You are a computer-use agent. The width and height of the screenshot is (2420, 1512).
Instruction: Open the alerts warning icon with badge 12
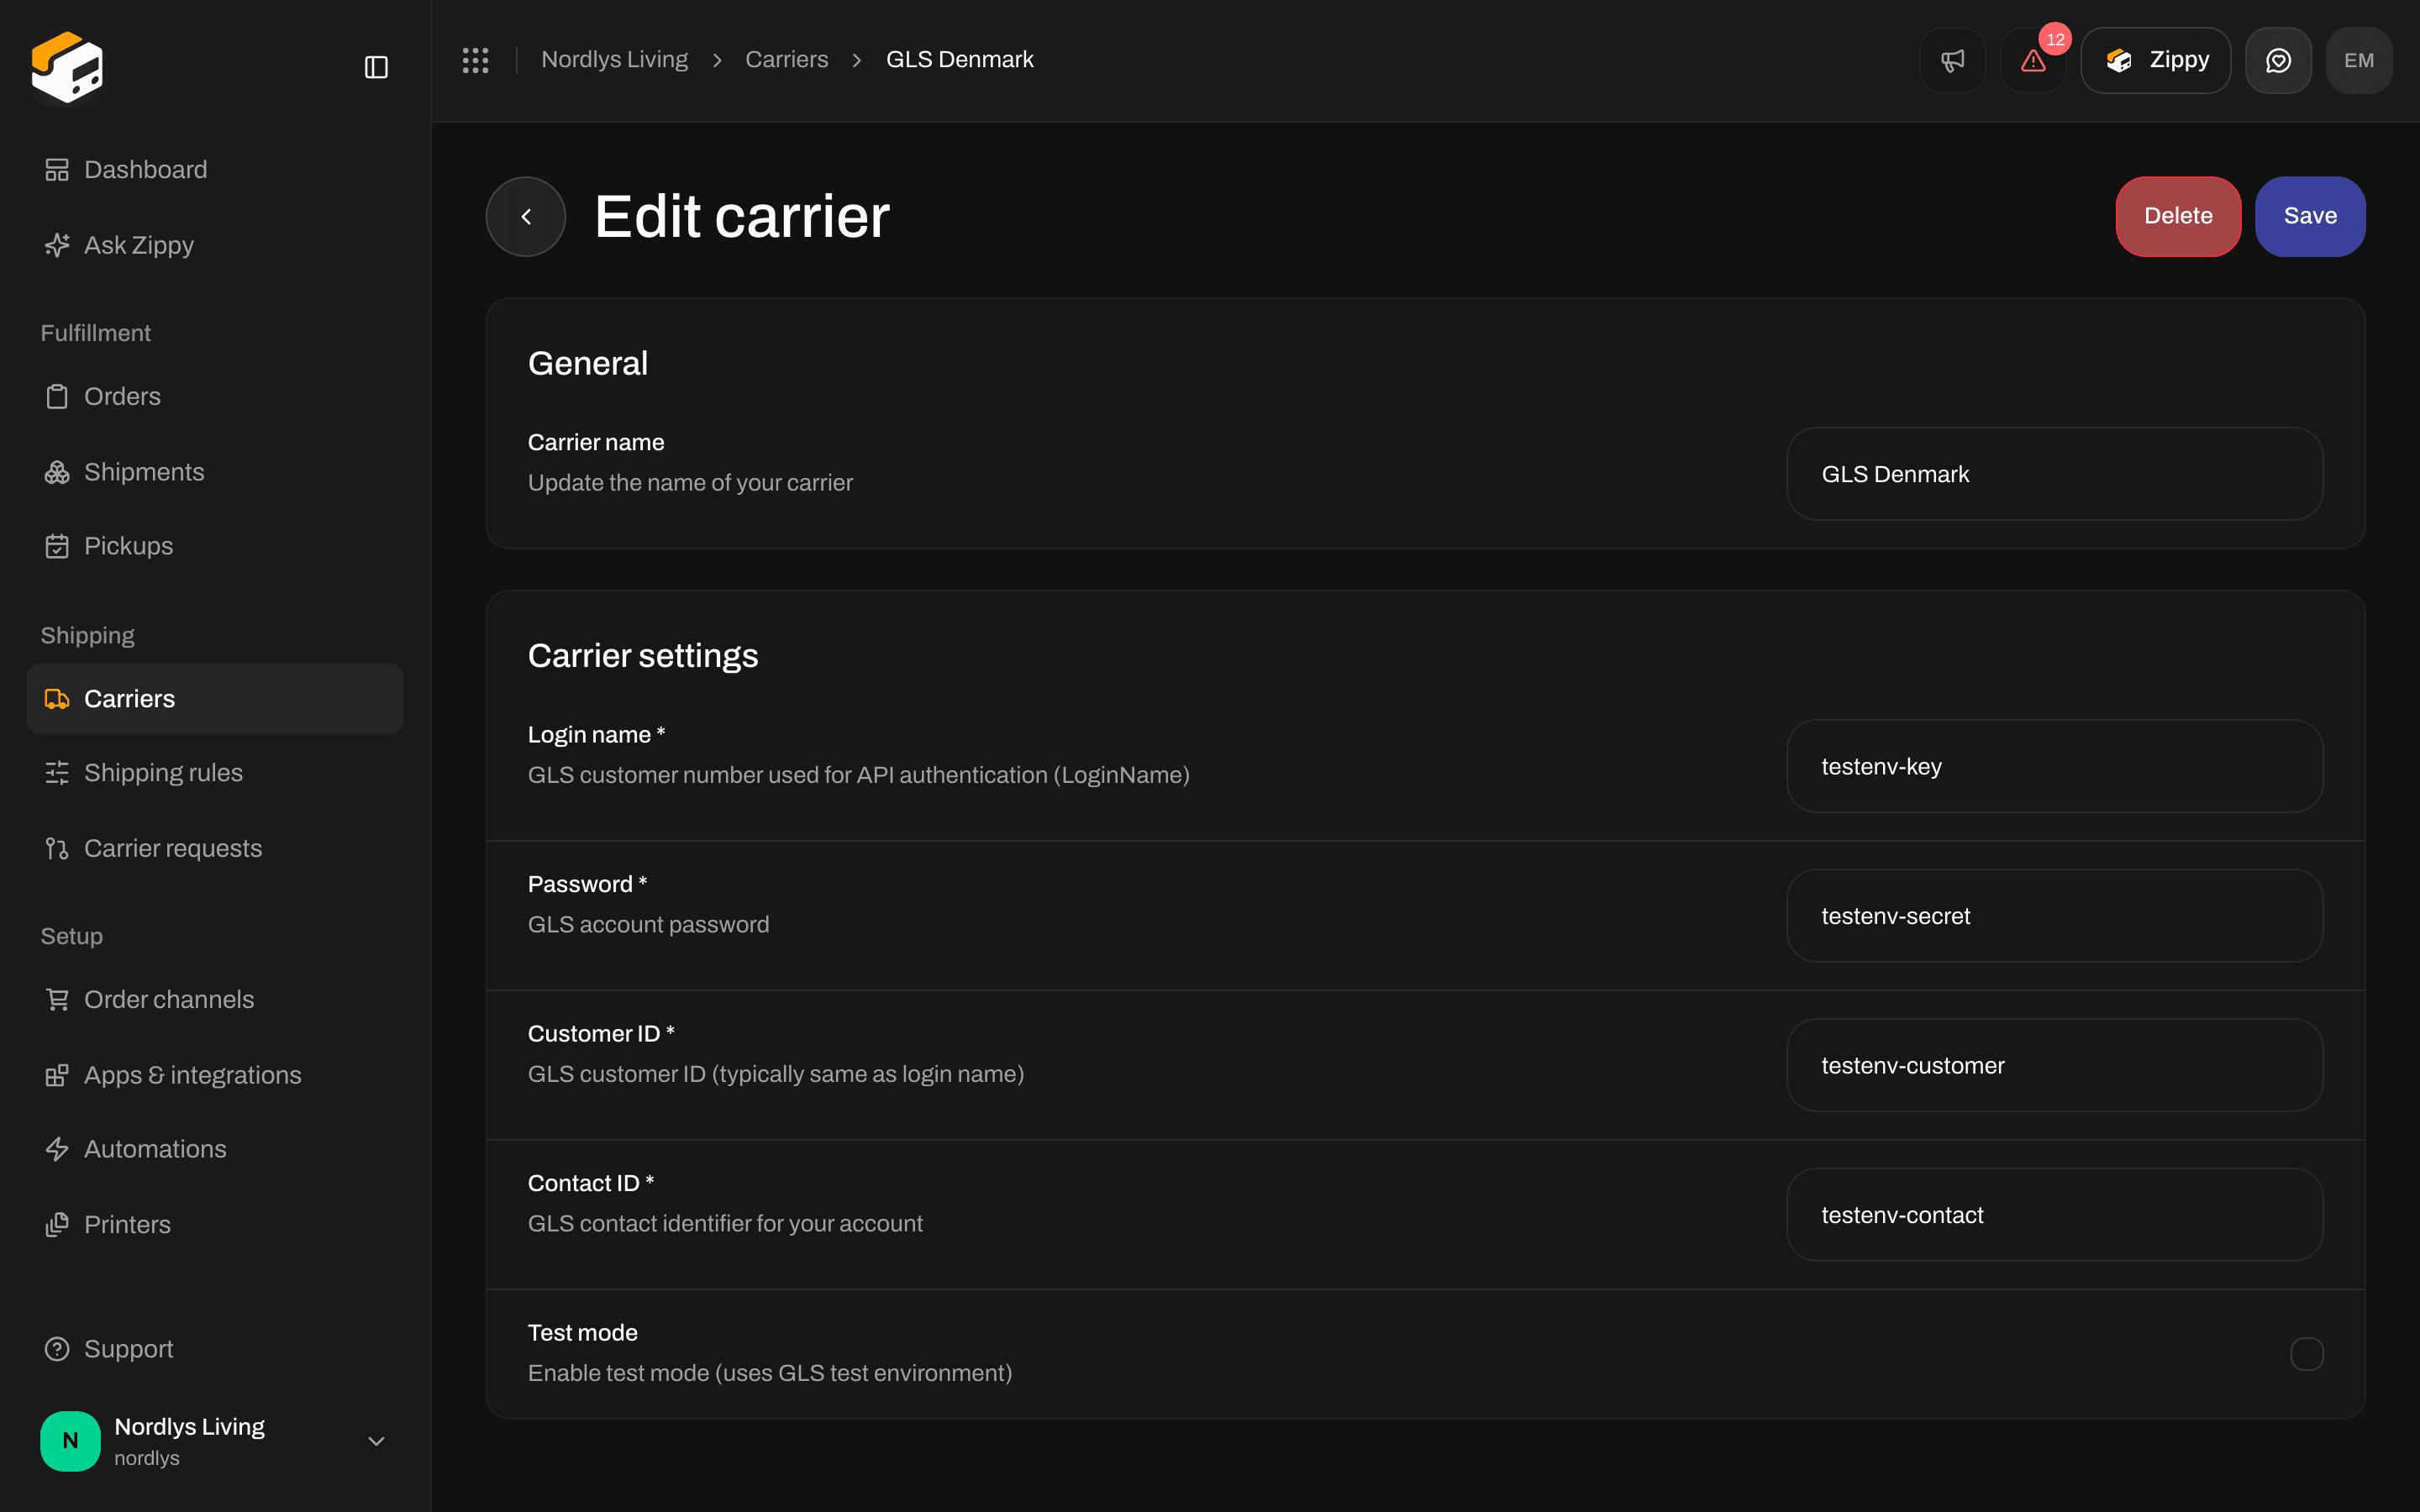[x=2033, y=60]
